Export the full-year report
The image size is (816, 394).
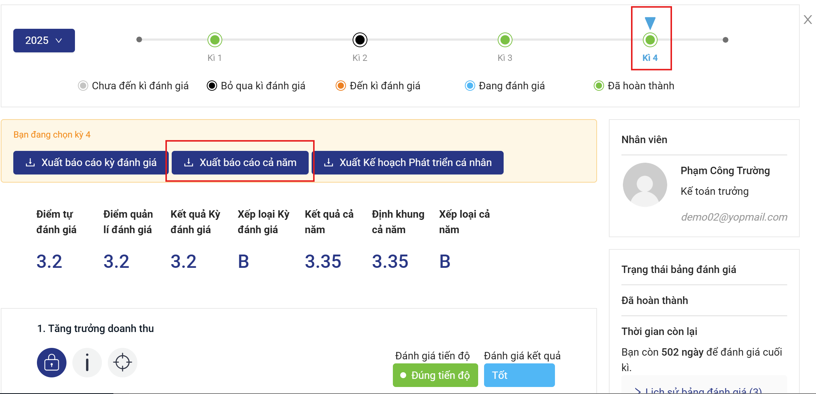click(240, 162)
